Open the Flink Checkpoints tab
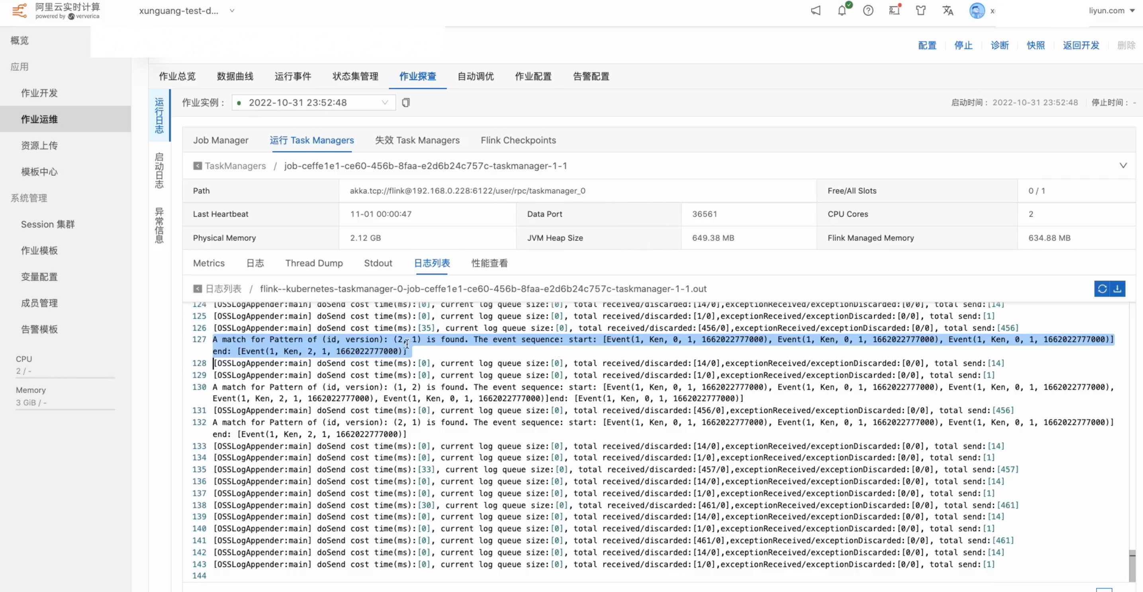Viewport: 1143px width, 592px height. coord(518,140)
